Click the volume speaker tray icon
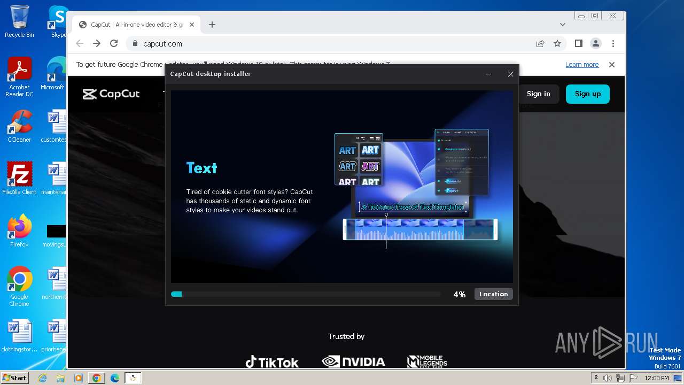Image resolution: width=684 pixels, height=385 pixels. (x=608, y=378)
